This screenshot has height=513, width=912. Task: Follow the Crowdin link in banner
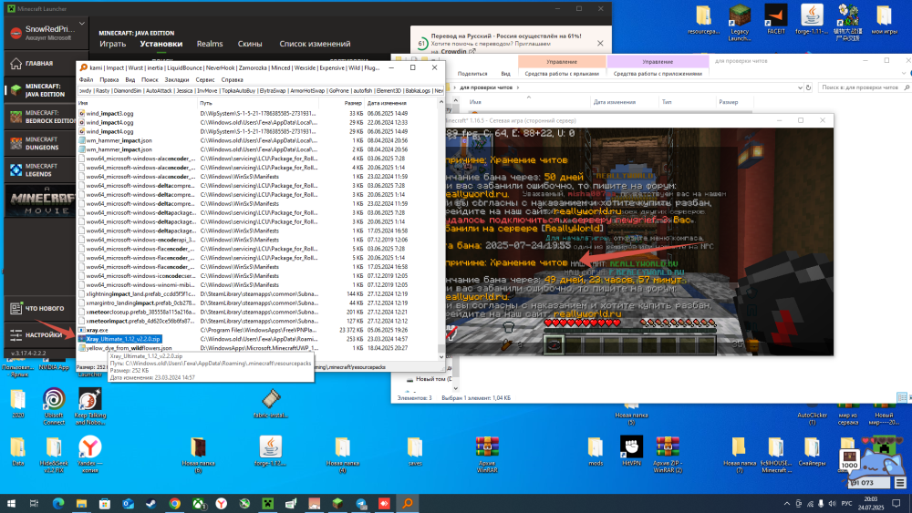point(453,51)
